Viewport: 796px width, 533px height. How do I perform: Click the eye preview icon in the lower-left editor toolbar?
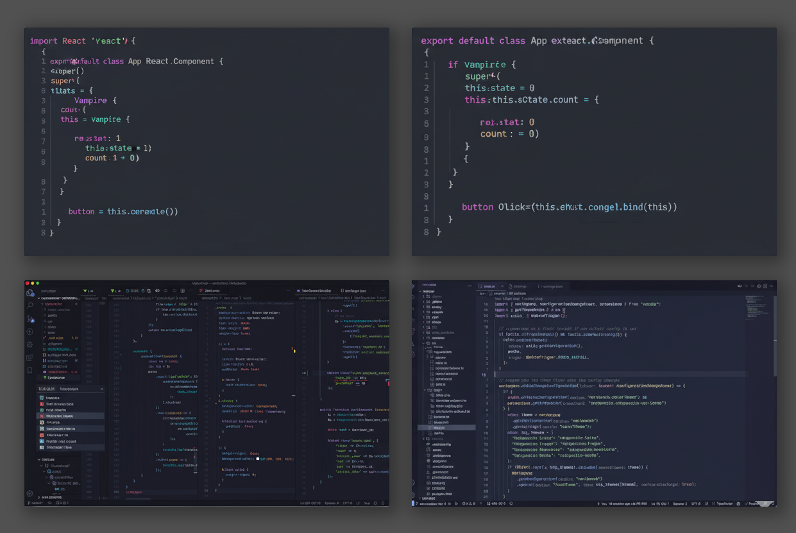coord(157,291)
